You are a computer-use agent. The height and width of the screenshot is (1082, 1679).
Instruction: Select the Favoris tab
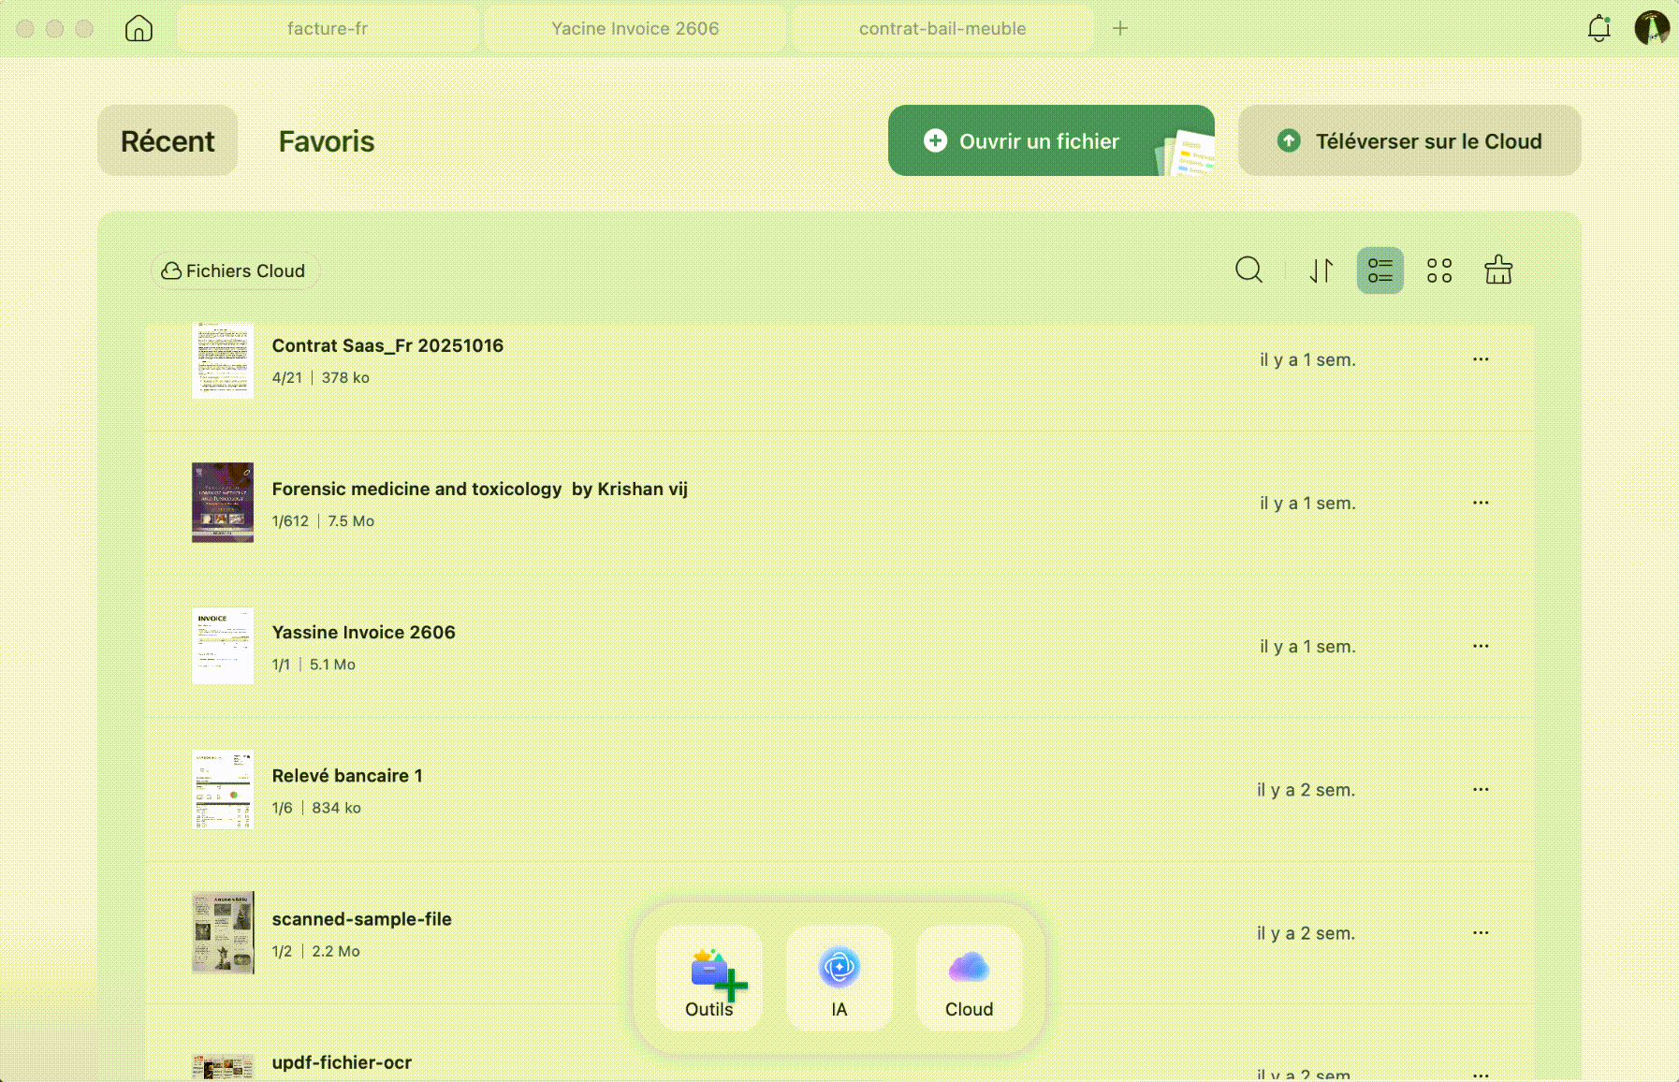[327, 140]
